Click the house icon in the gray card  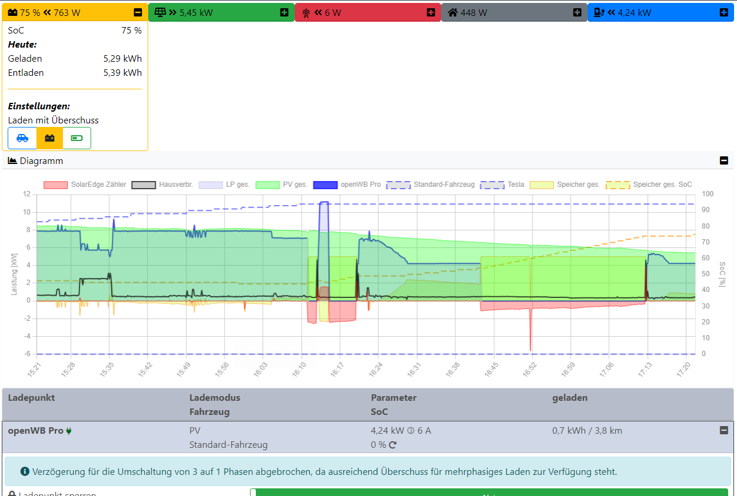click(x=452, y=12)
